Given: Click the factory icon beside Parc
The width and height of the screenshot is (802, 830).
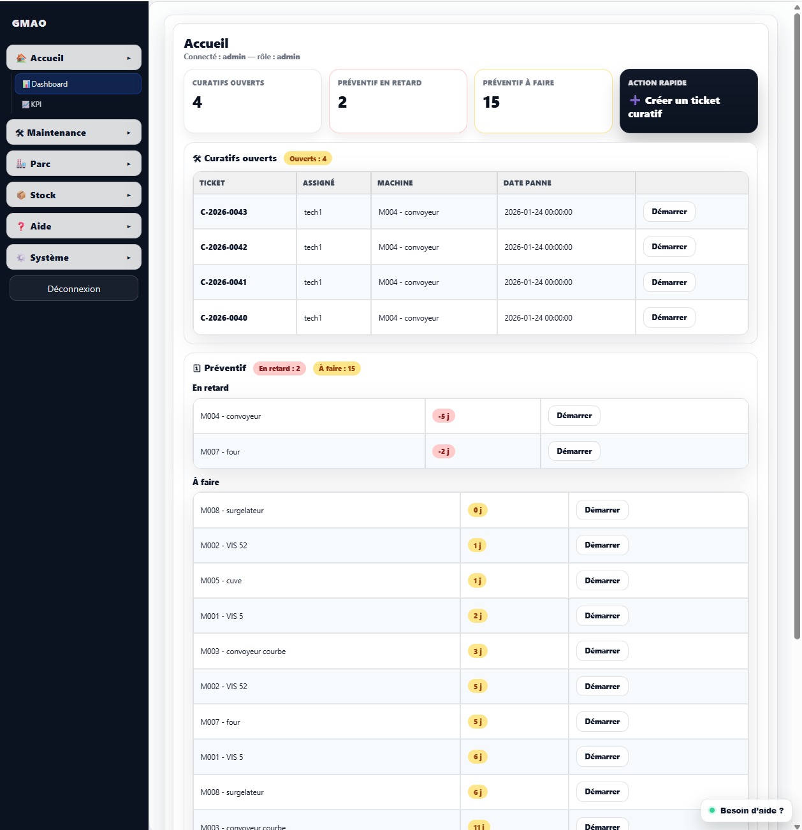Looking at the screenshot, I should 21,164.
